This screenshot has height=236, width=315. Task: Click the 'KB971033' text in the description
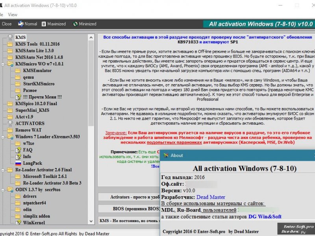[x=188, y=42]
